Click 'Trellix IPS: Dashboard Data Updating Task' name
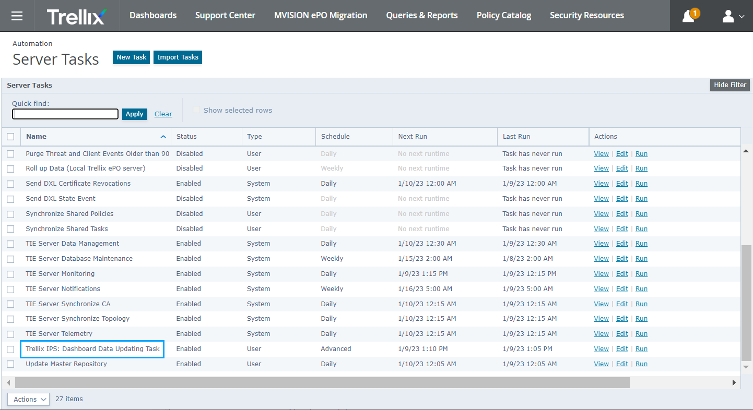753x410 pixels. pos(92,349)
